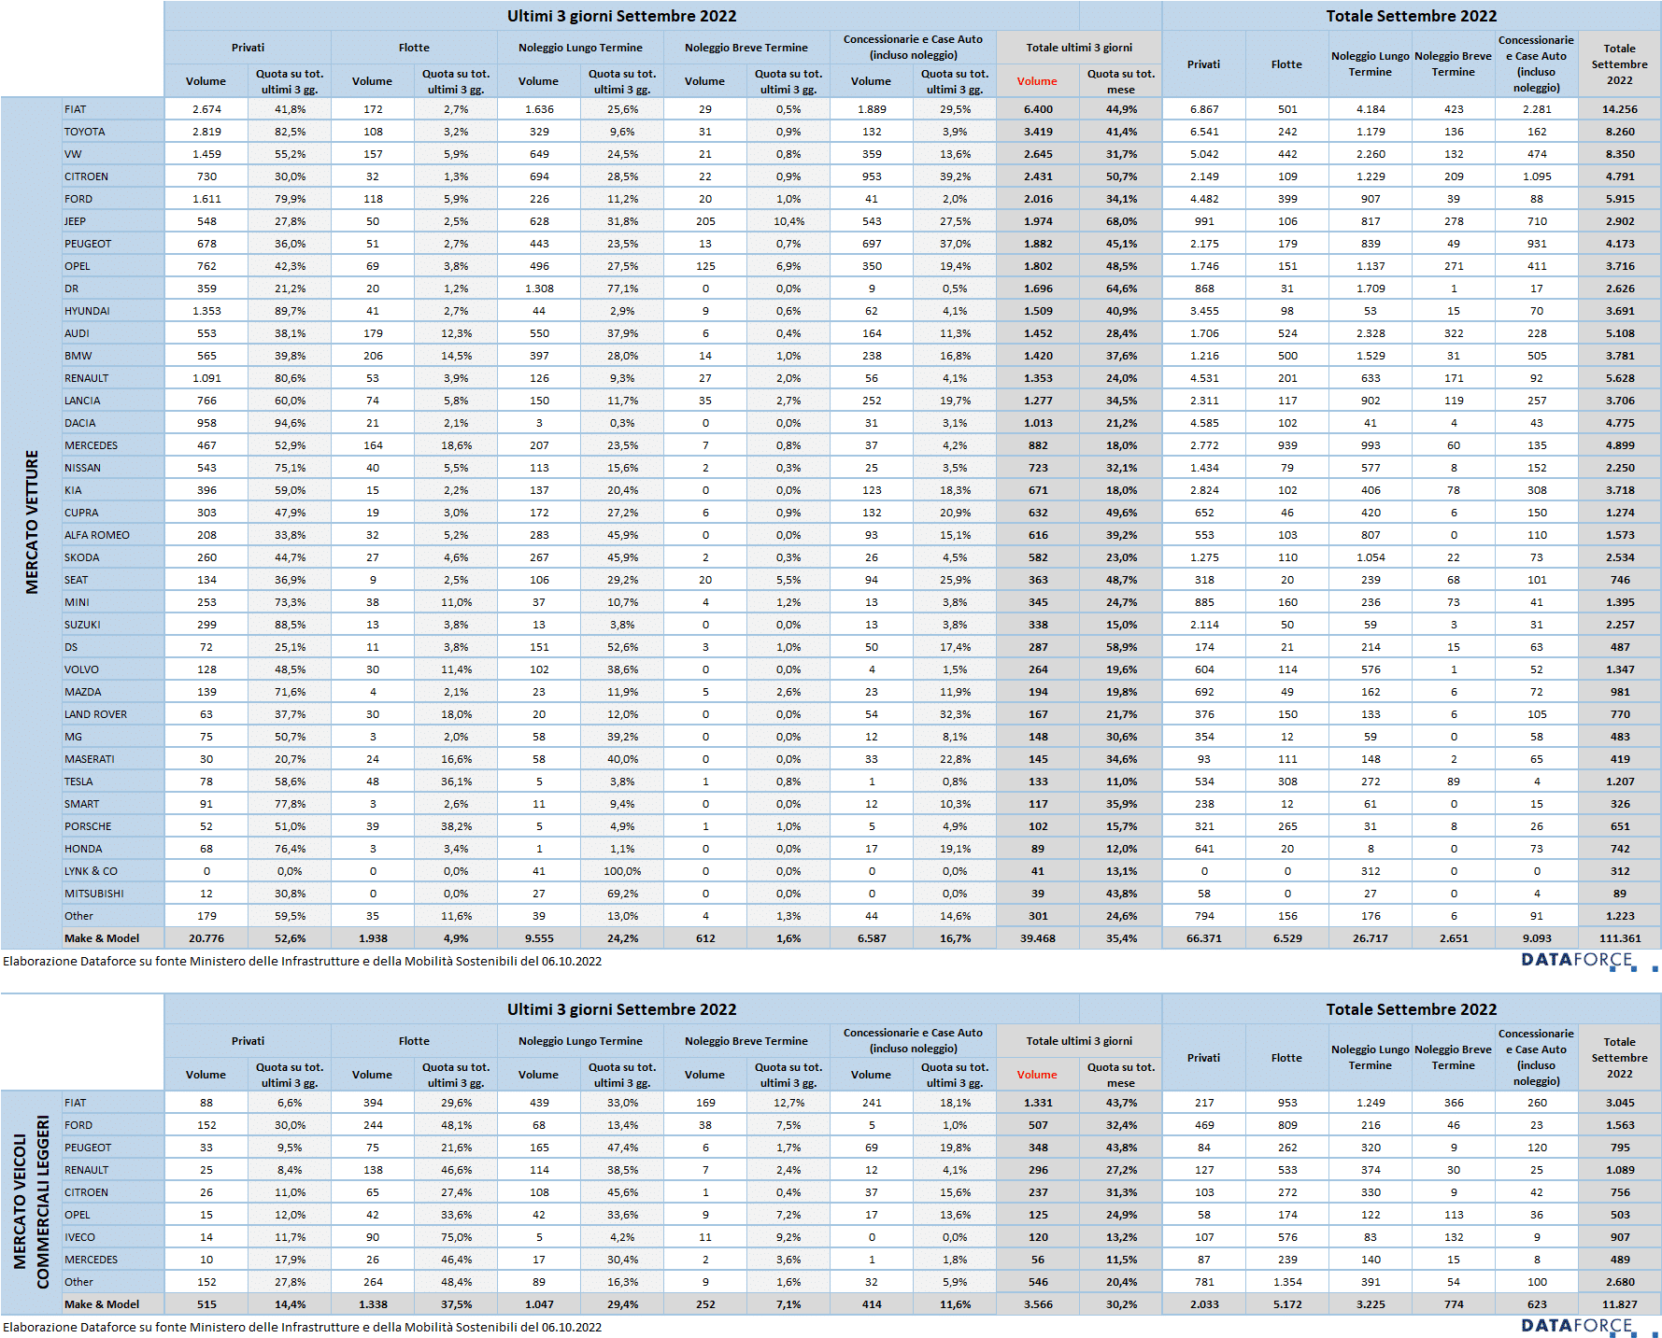This screenshot has height=1338, width=1662.
Task: Click the ALFA ROMEO brand cell
Action: (x=113, y=535)
